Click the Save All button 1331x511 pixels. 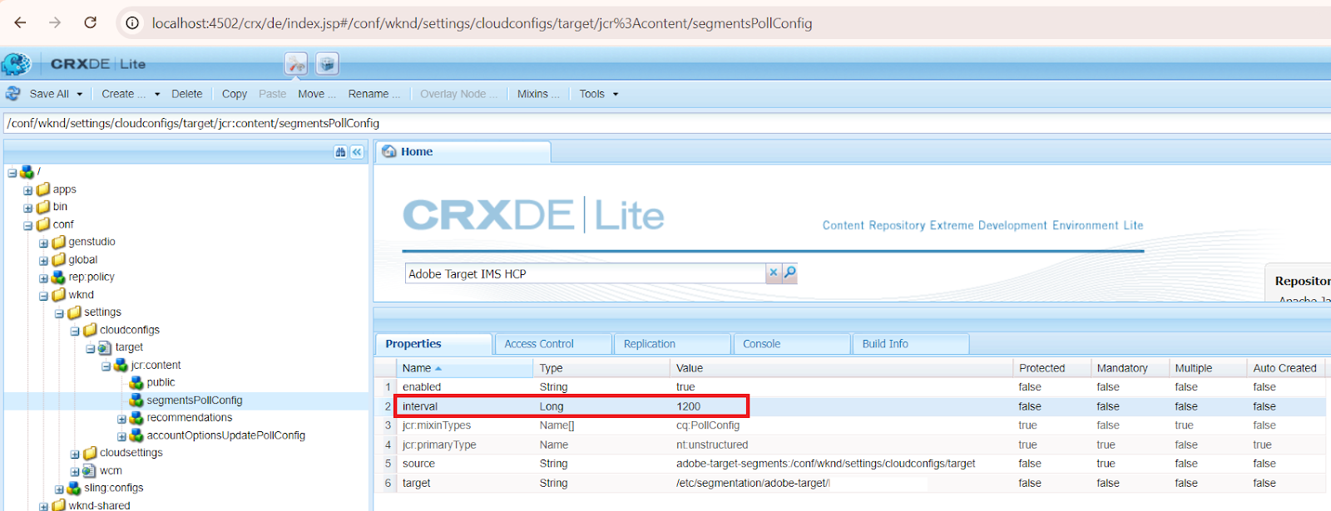point(49,94)
